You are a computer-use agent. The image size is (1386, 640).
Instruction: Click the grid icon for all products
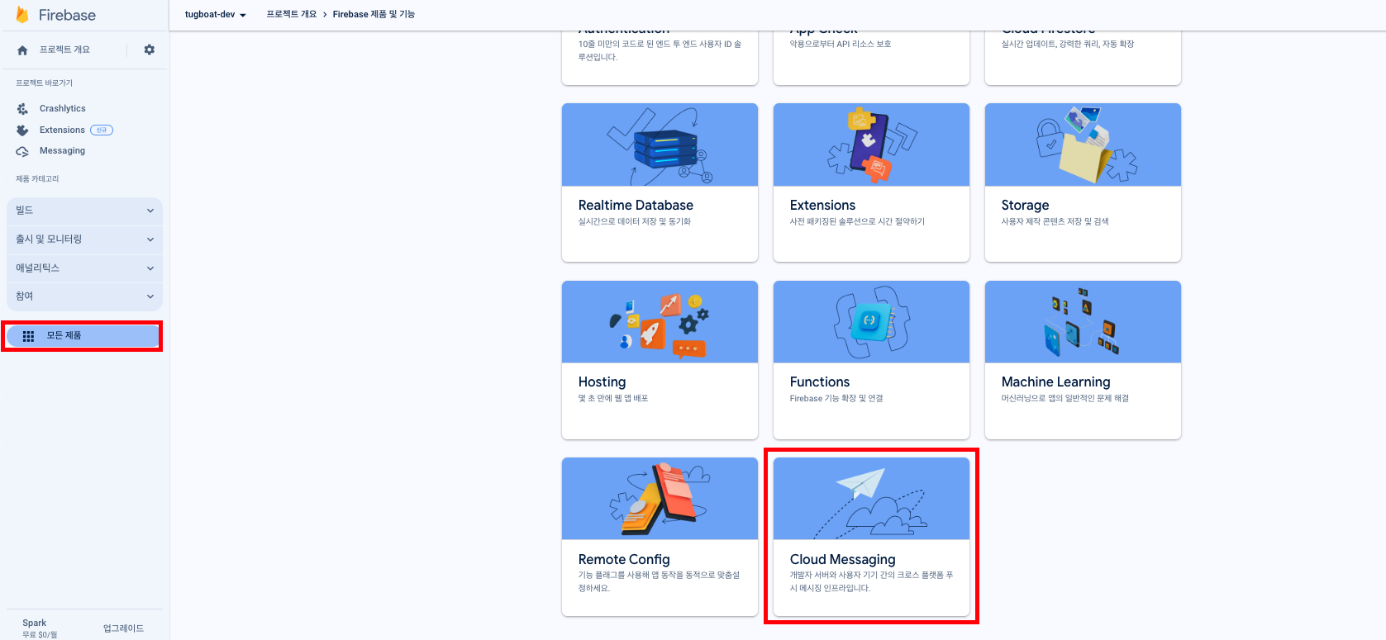[x=28, y=336]
